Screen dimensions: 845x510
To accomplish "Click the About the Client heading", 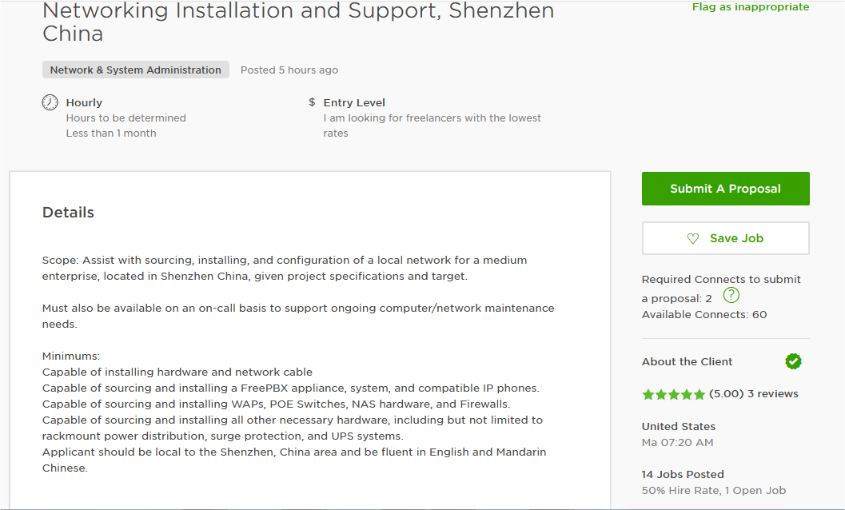I will pos(687,362).
